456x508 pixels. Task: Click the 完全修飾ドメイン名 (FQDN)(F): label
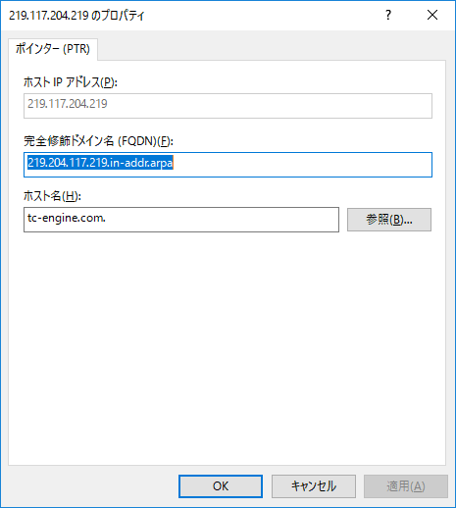[x=98, y=141]
